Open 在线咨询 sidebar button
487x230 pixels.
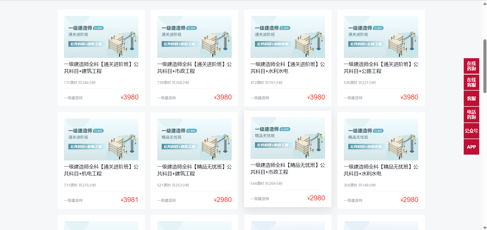(x=471, y=66)
